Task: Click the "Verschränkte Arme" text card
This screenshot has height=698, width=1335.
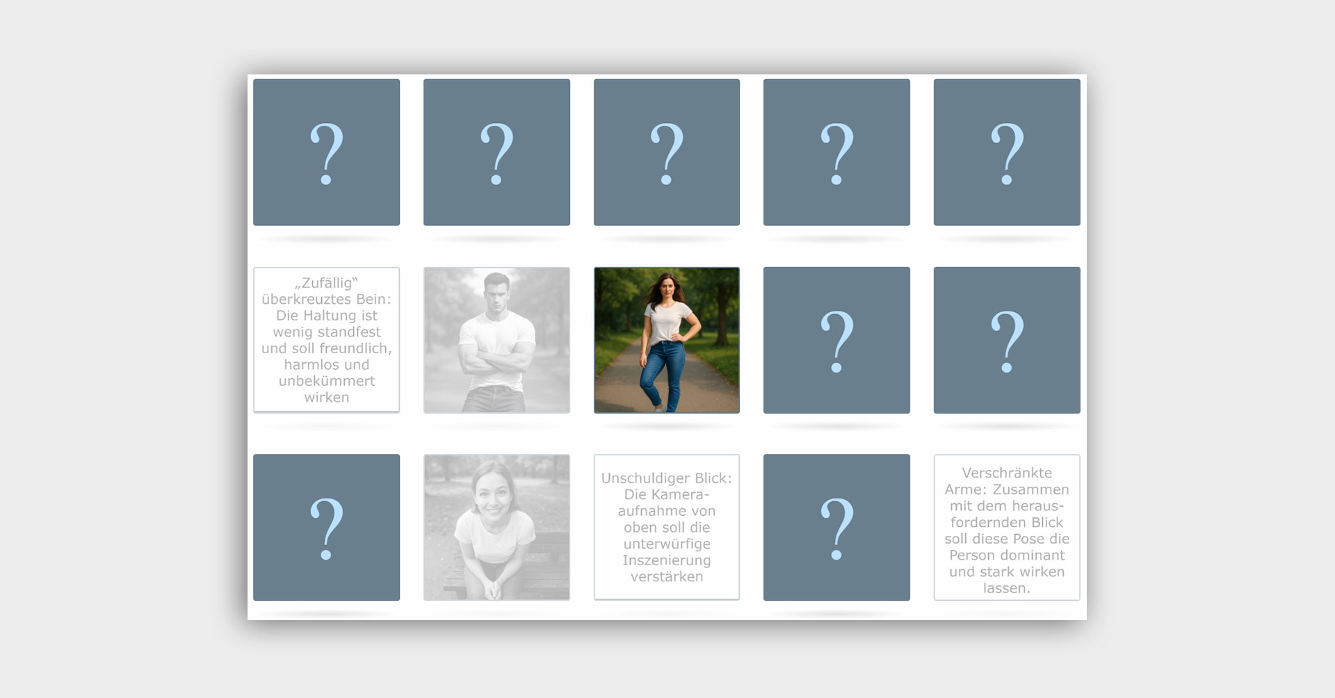Action: (x=1006, y=528)
